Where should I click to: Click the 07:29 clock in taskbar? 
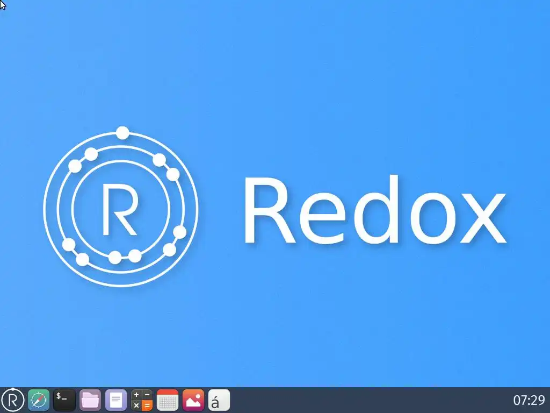tap(529, 400)
